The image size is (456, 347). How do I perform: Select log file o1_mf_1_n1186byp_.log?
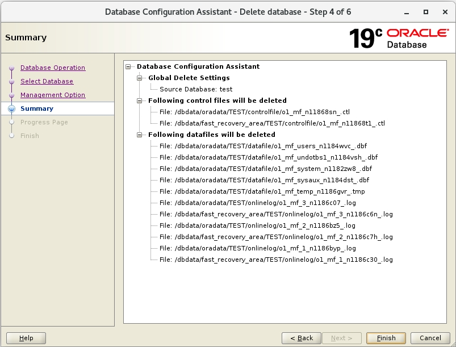click(257, 248)
